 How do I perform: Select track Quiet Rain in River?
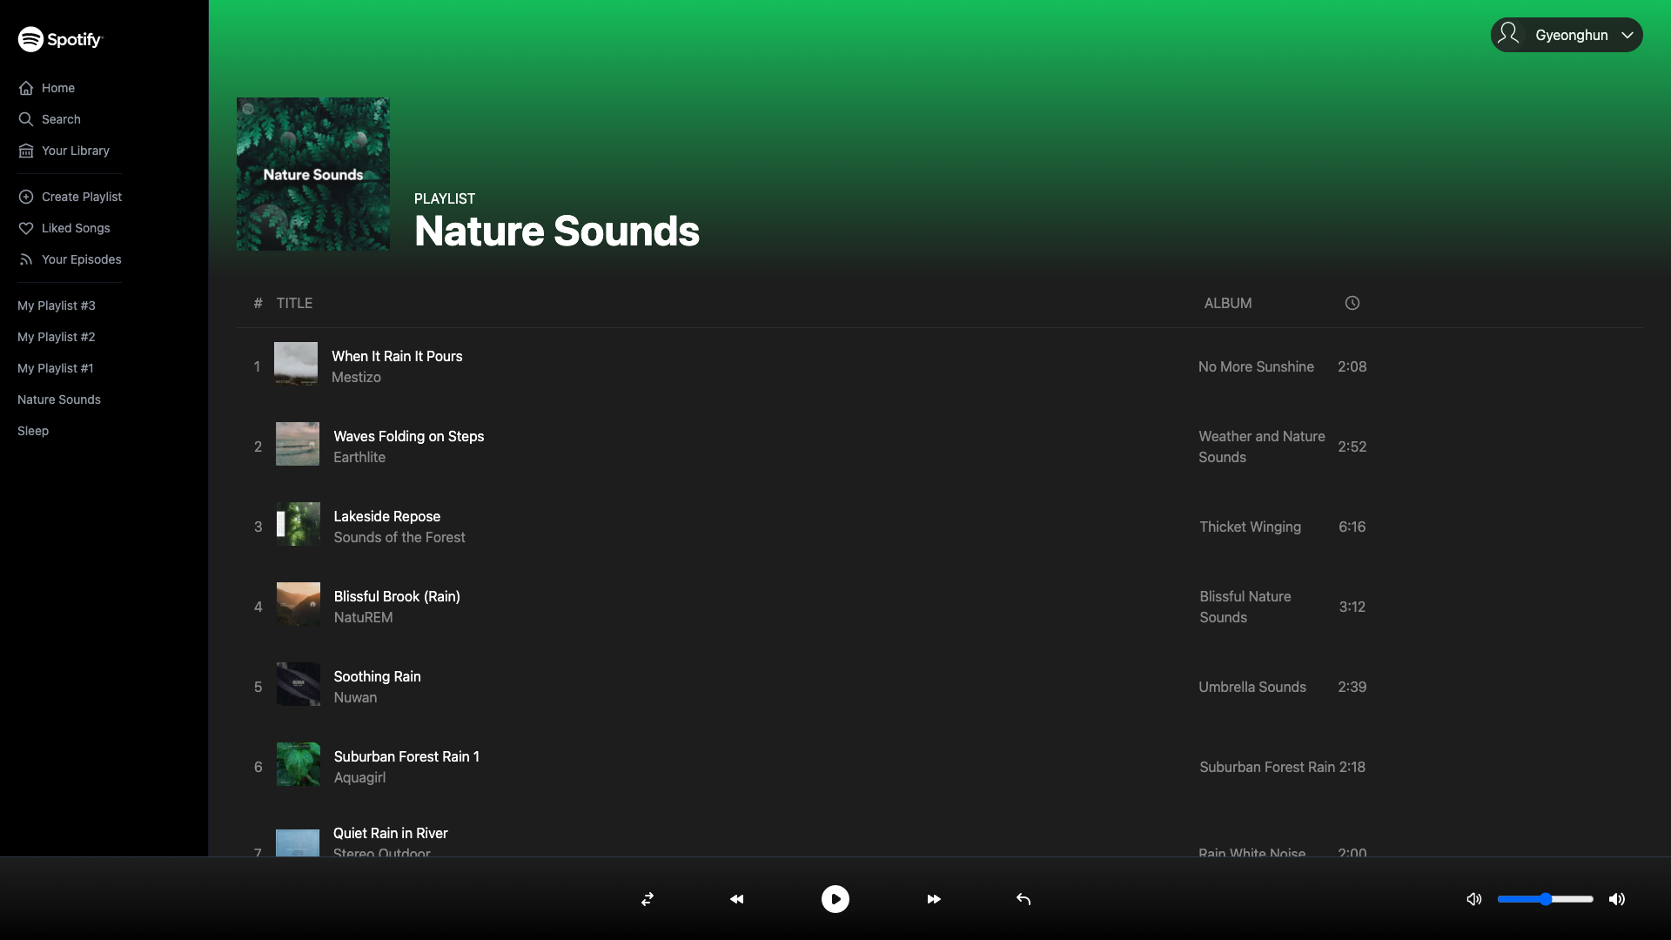[391, 833]
